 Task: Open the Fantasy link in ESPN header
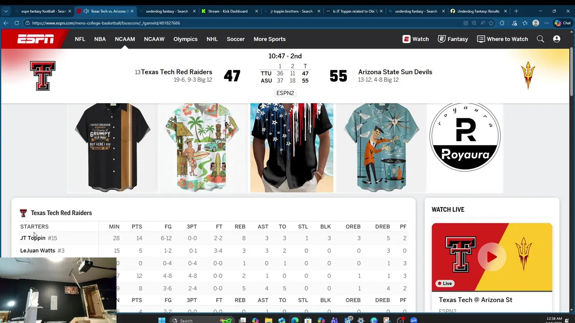[453, 39]
